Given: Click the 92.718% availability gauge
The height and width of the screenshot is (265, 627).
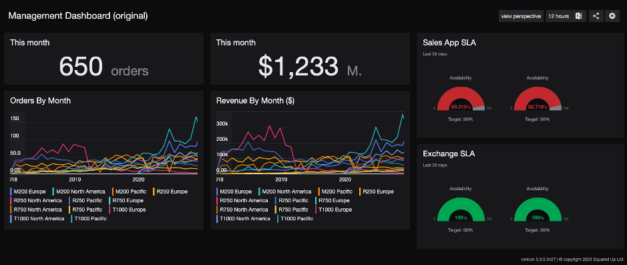Looking at the screenshot, I should [x=538, y=99].
